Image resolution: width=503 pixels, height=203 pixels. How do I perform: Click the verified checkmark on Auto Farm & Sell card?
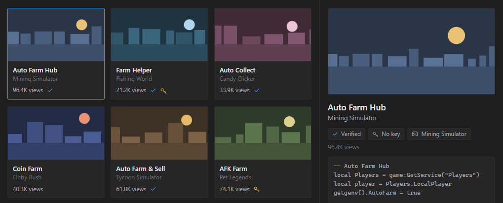(154, 189)
